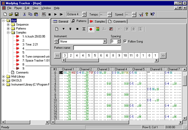Click the Copy icon in main toolbar
188x130 pixels.
[30, 14]
